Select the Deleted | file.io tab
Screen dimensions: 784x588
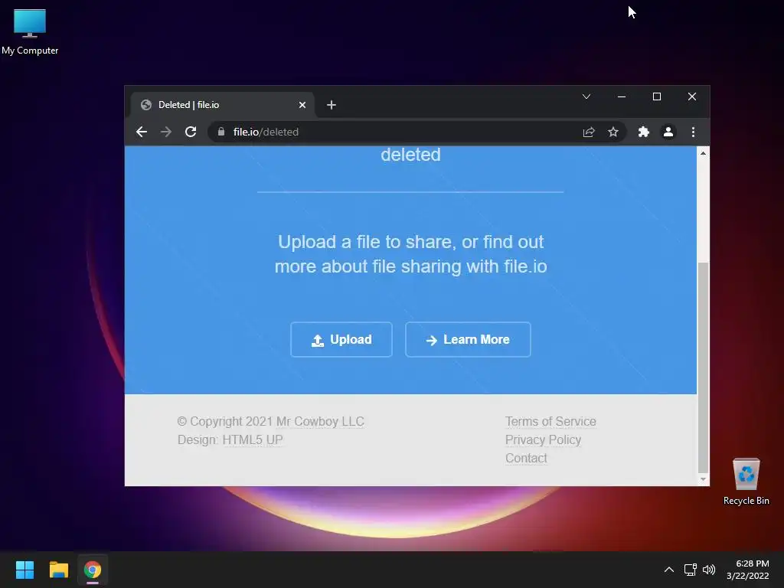pos(223,105)
